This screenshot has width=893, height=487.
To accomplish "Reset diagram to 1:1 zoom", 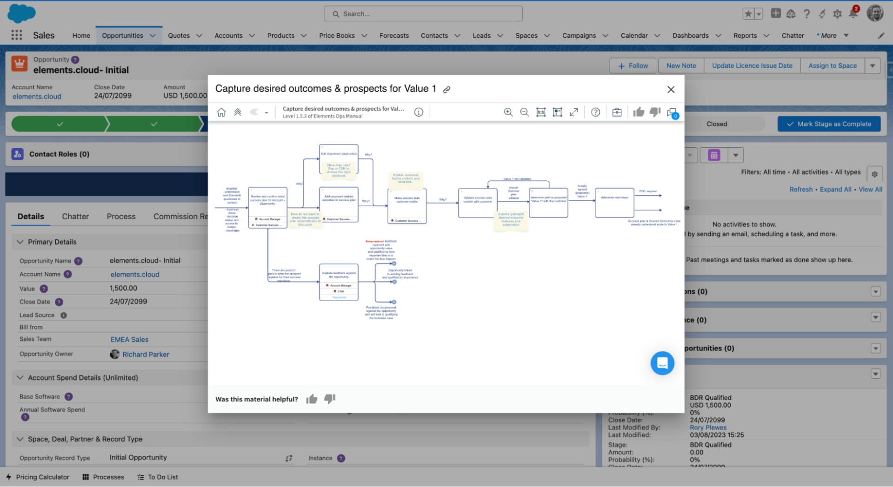I will click(540, 112).
